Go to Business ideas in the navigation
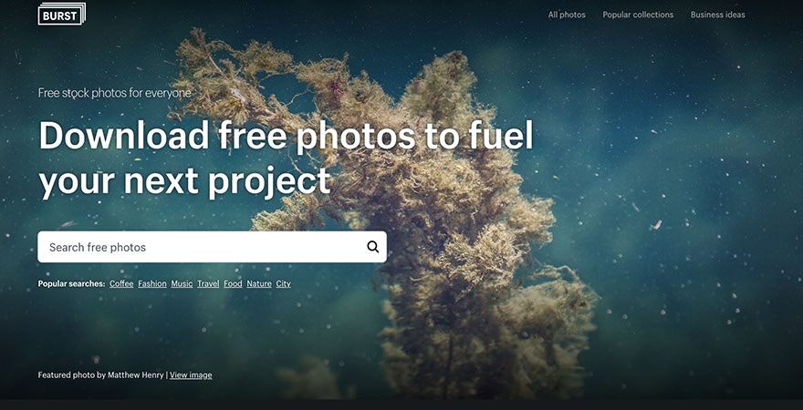 717,15
